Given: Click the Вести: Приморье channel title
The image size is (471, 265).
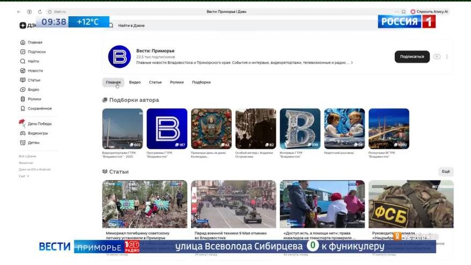Looking at the screenshot, I should click(x=155, y=51).
